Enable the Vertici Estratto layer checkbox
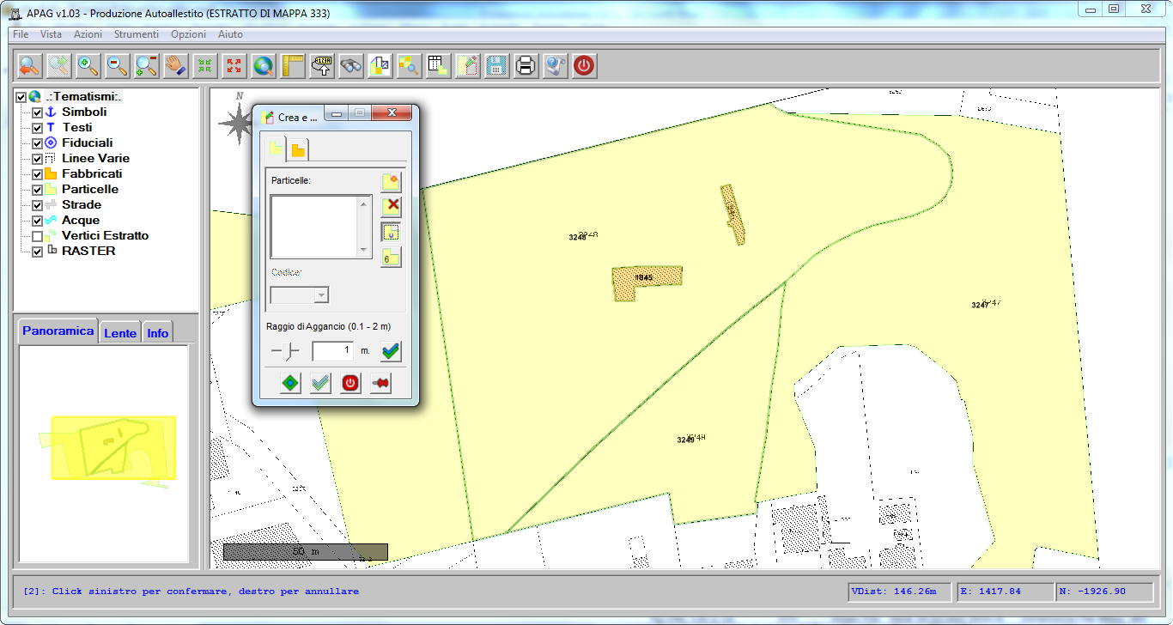Viewport: 1173px width, 625px height. click(37, 236)
